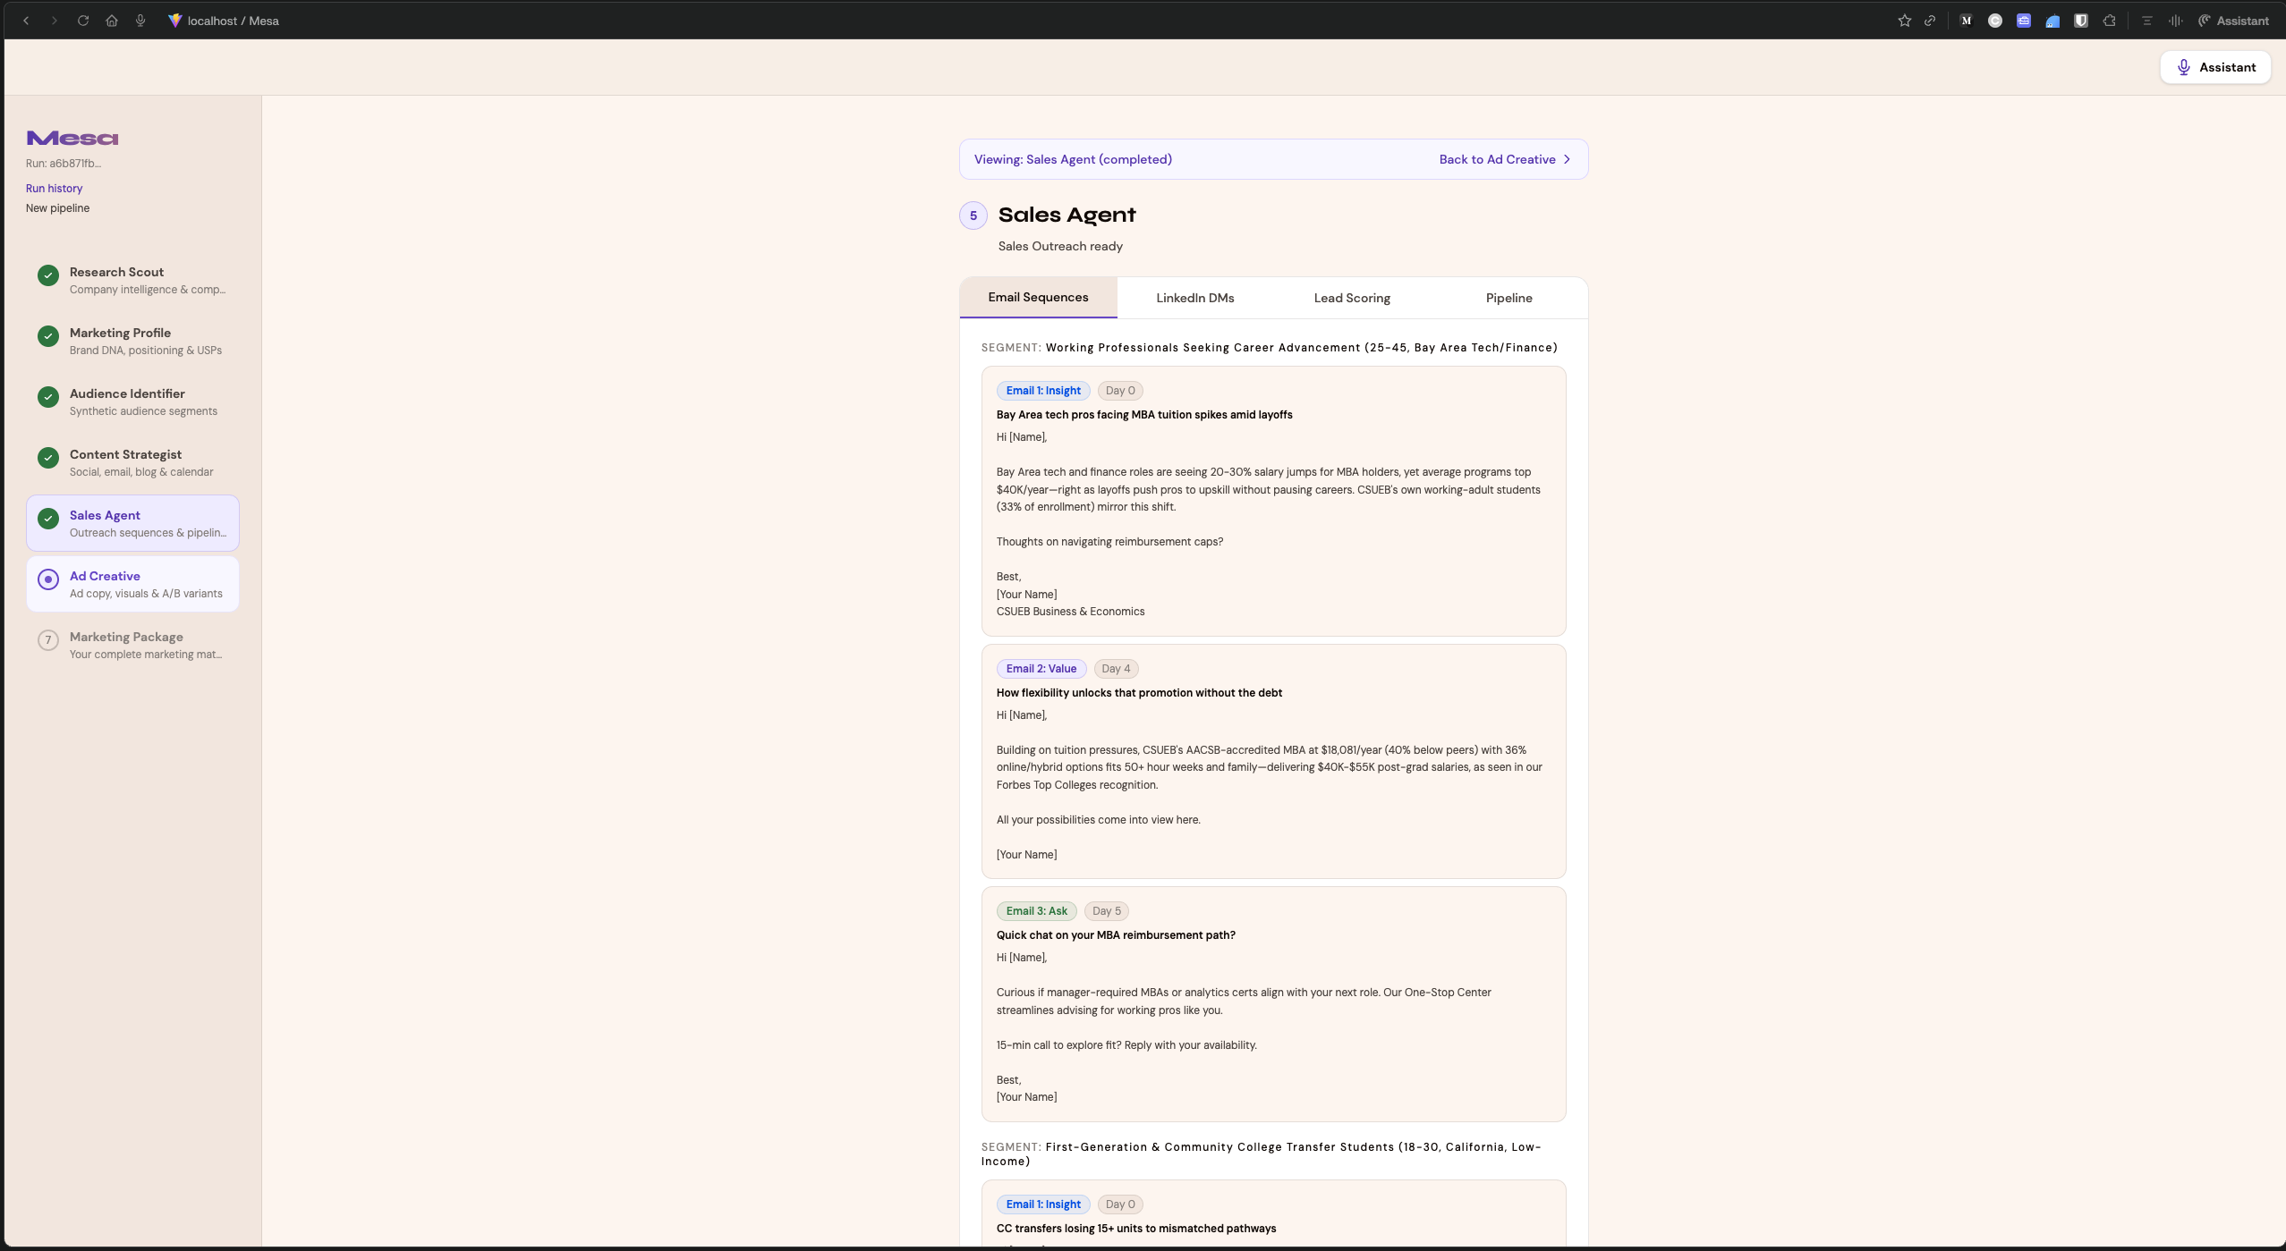Viewport: 2286px width, 1251px height.
Task: Click the New pipeline link
Action: [x=57, y=207]
